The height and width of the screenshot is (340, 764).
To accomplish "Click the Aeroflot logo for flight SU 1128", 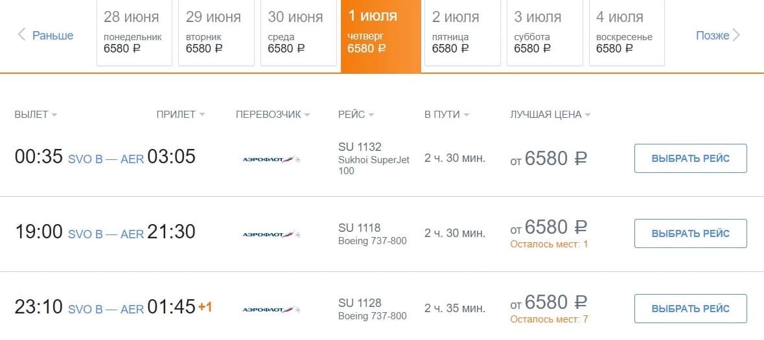I will click(271, 310).
